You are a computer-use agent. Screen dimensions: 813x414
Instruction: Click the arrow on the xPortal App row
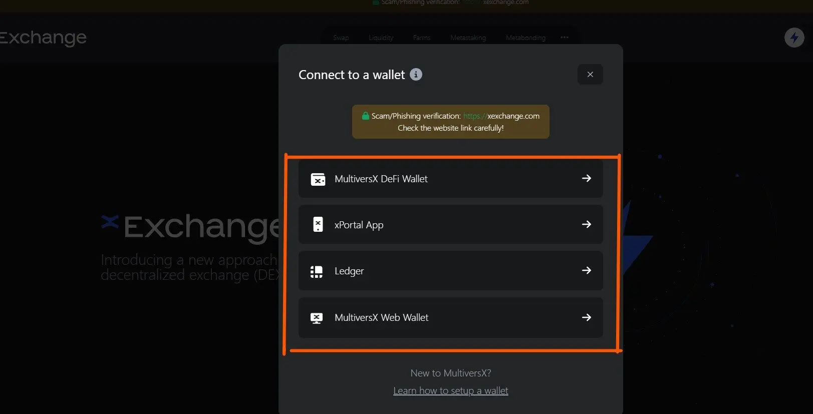click(587, 224)
